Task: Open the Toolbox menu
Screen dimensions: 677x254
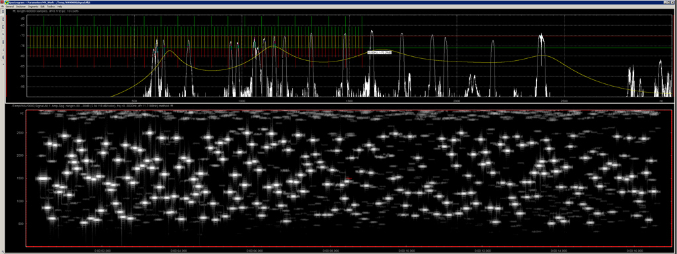Action: tap(51, 7)
